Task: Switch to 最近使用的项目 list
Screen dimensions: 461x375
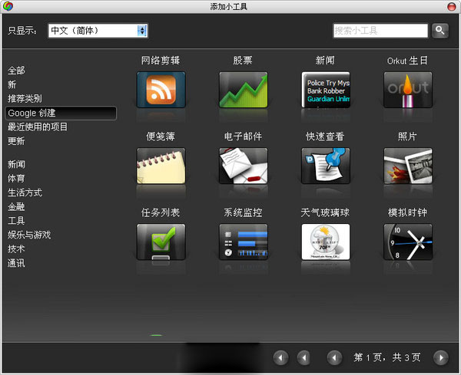Action: 38,127
